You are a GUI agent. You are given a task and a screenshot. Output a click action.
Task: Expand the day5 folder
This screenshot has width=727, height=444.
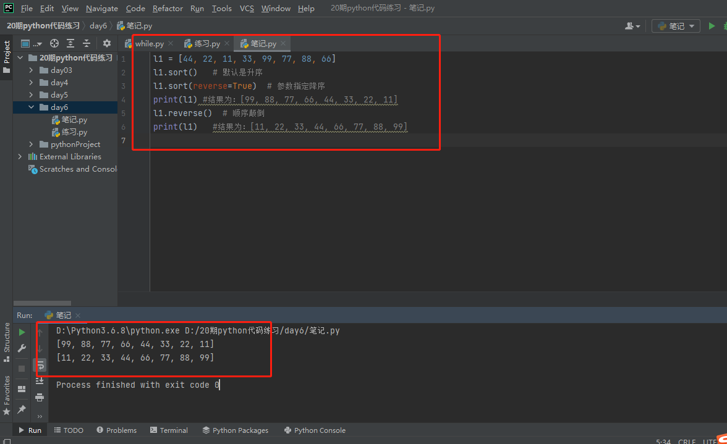[31, 95]
